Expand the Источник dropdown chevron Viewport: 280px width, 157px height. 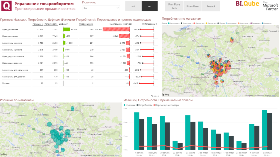(x=118, y=8)
